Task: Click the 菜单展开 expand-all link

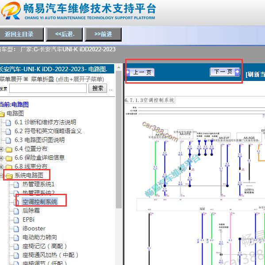Action: 11,79
